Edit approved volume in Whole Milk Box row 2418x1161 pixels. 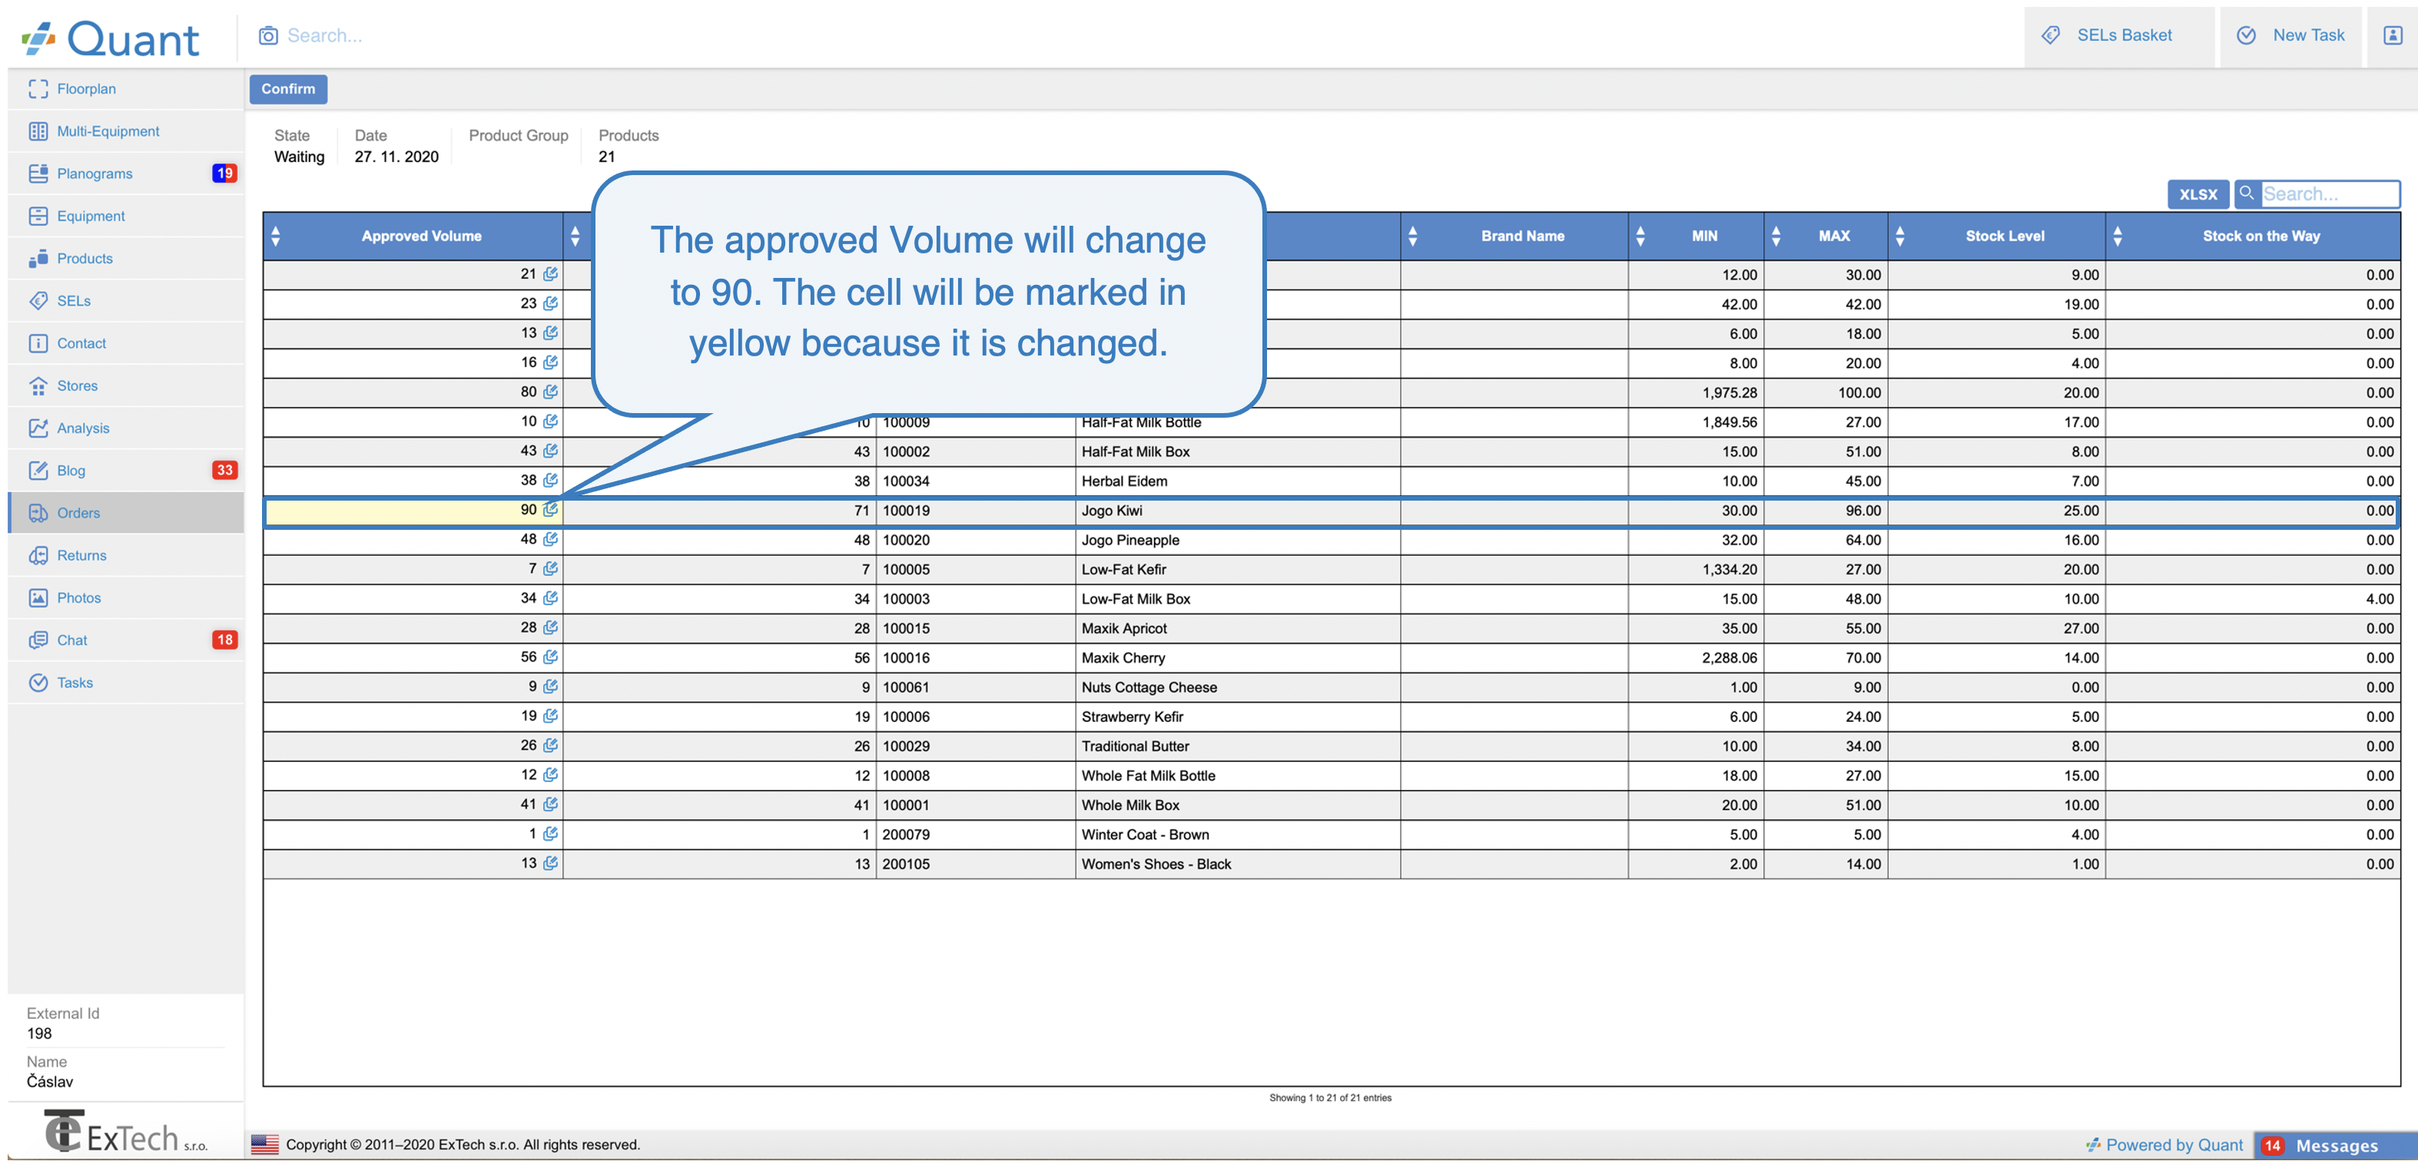point(551,805)
